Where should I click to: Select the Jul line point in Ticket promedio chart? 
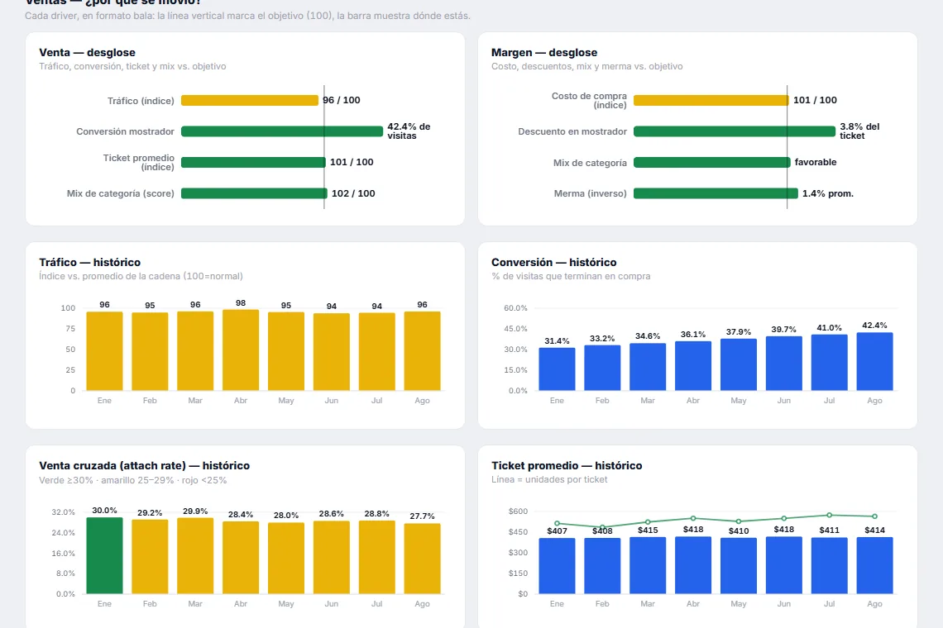pos(830,515)
